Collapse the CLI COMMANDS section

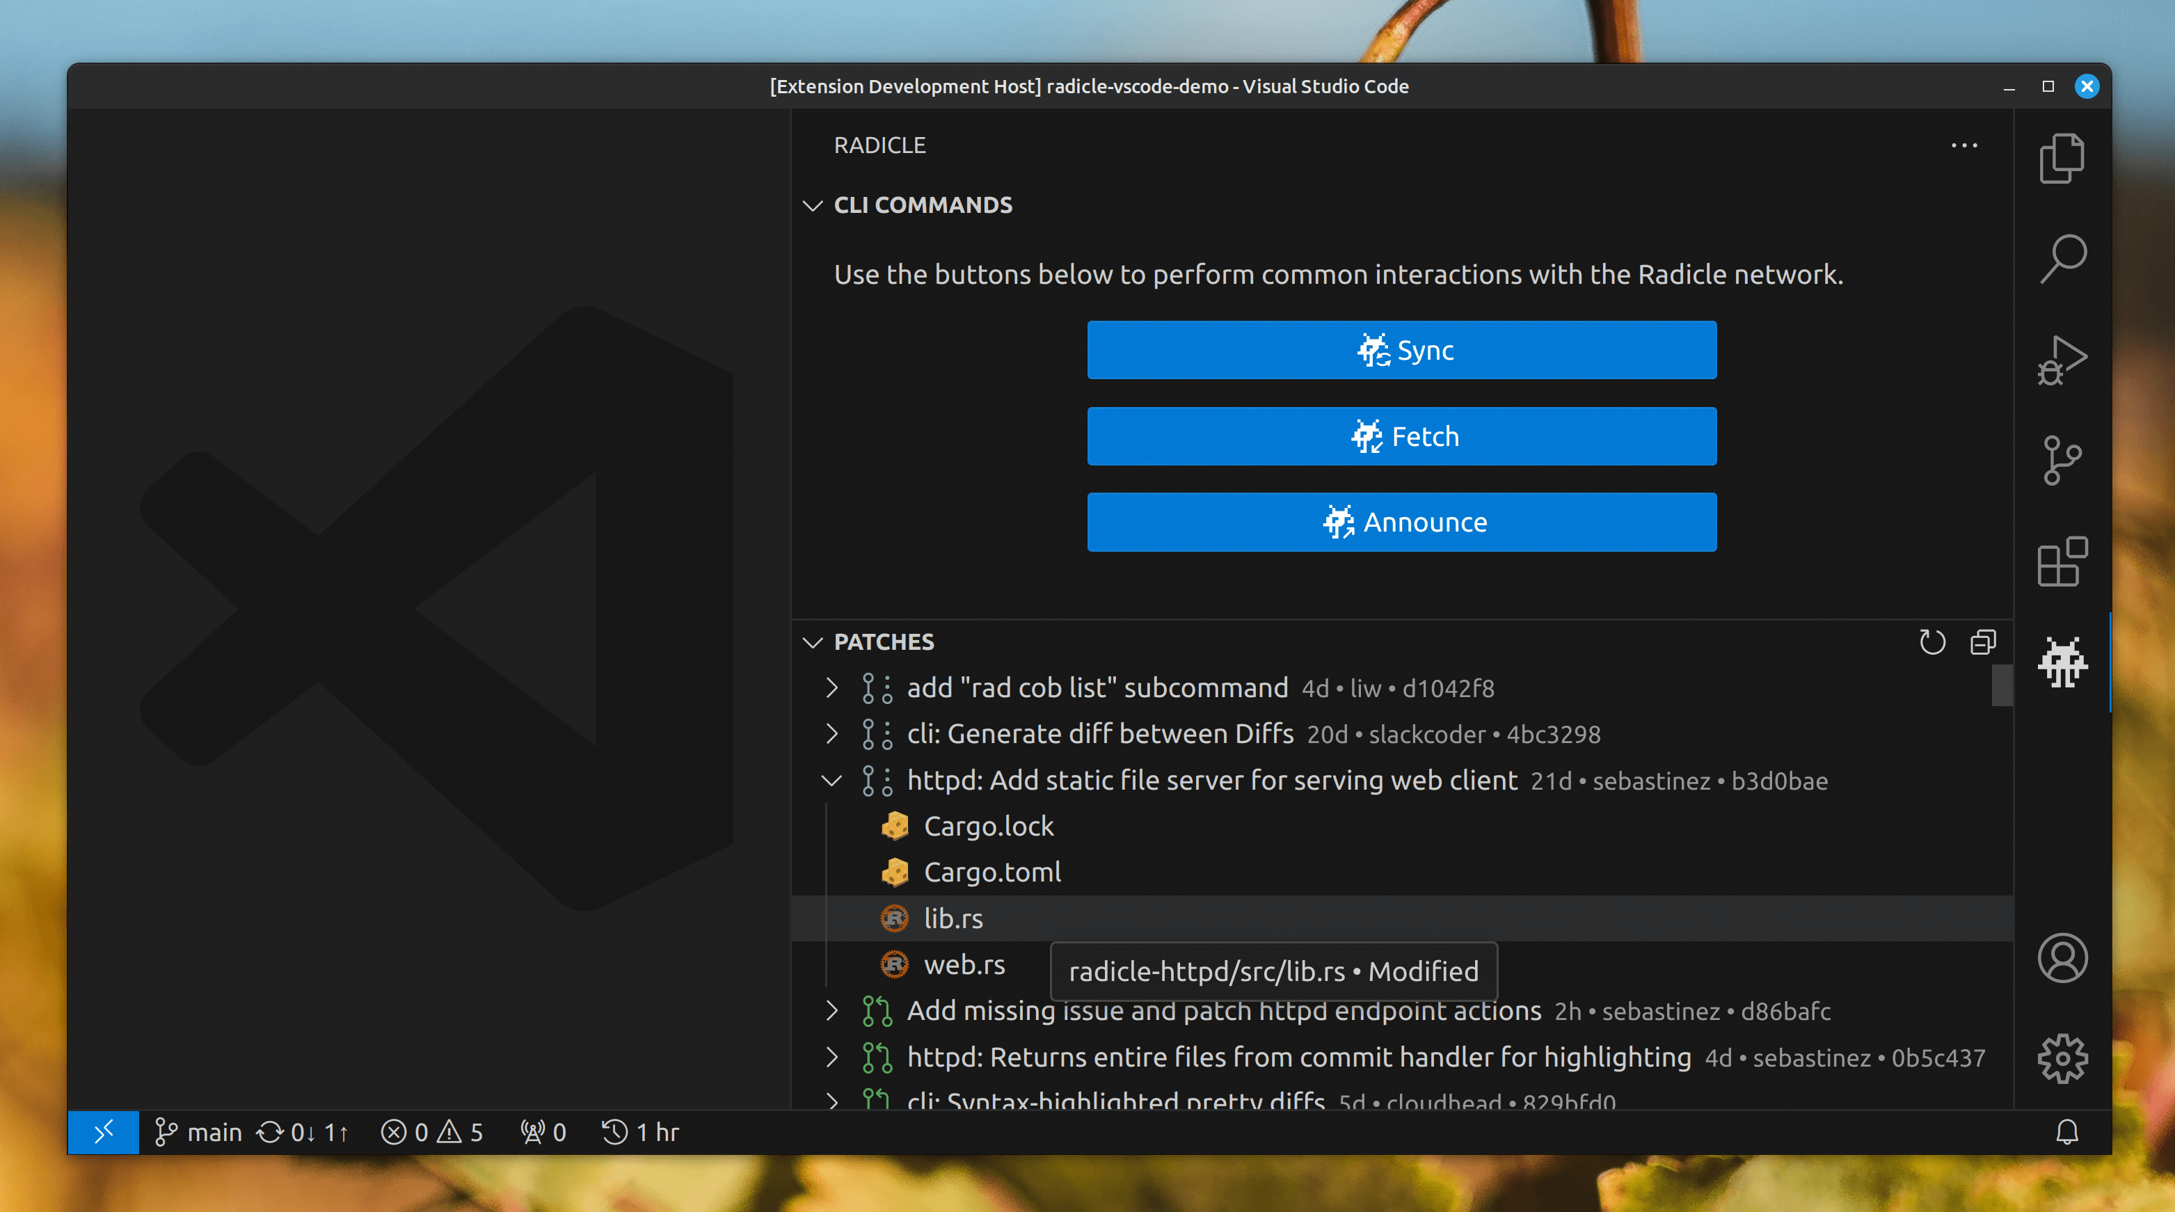click(x=812, y=205)
